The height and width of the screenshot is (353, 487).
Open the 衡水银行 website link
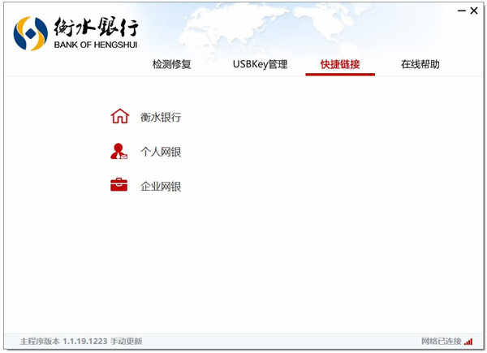(161, 117)
